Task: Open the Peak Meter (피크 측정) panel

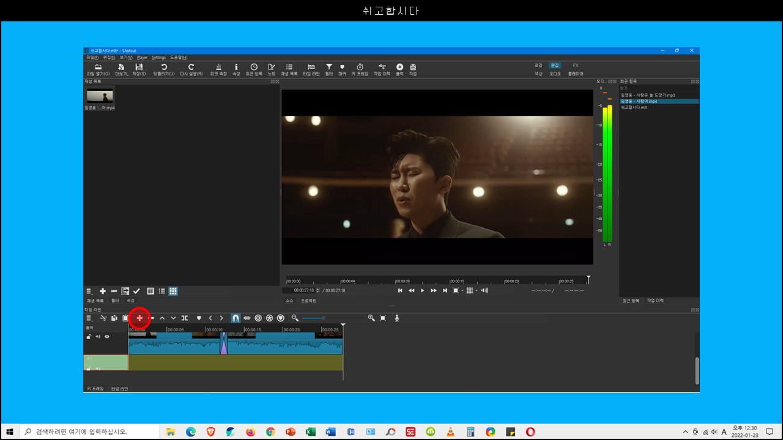Action: coord(218,67)
